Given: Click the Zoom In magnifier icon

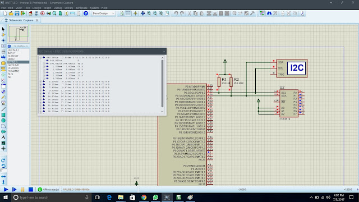Looking at the screenshot, I should pos(149,13).
